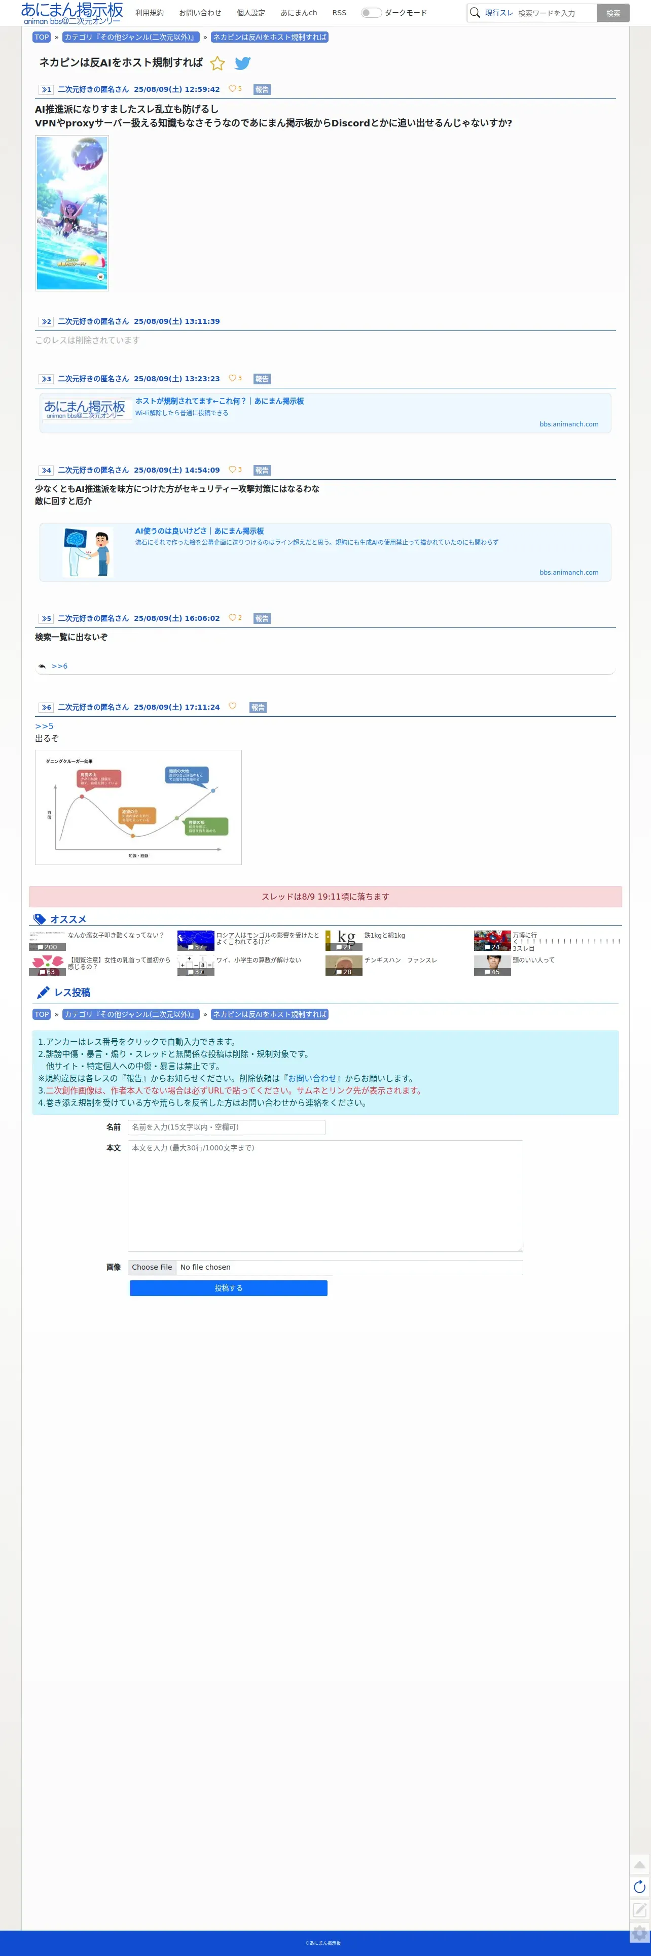Go to TOP breadcrumb at page top
Image resolution: width=651 pixels, height=1956 pixels.
click(x=42, y=37)
